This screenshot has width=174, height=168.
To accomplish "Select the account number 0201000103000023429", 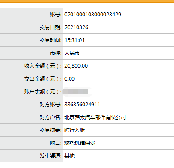I will [93, 15].
